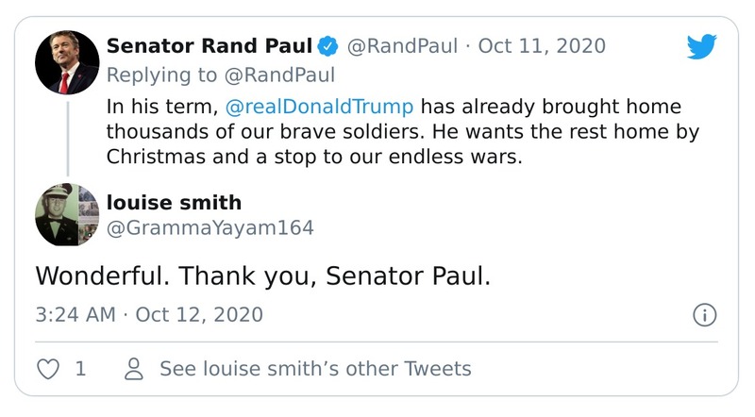Click the Replying to @RandPaul text
Screen dimensions: 755x417
(x=220, y=75)
